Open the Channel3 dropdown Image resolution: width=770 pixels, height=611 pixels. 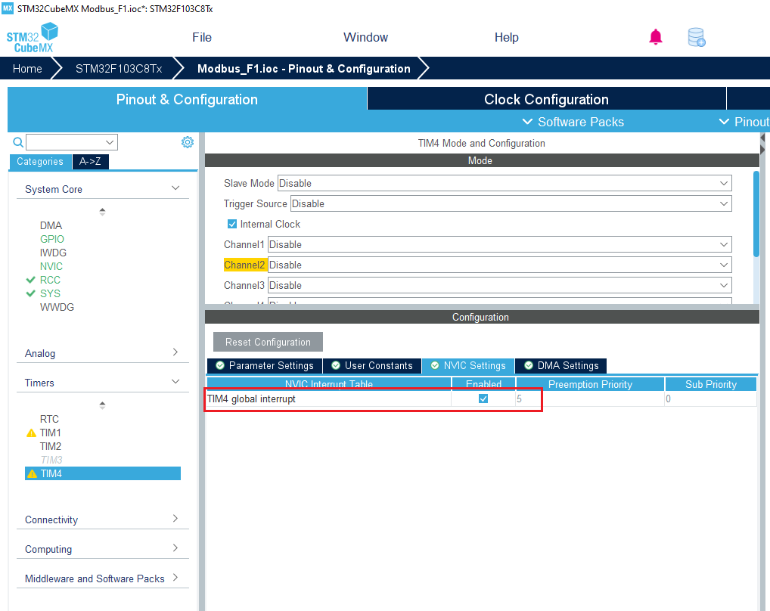coord(499,285)
